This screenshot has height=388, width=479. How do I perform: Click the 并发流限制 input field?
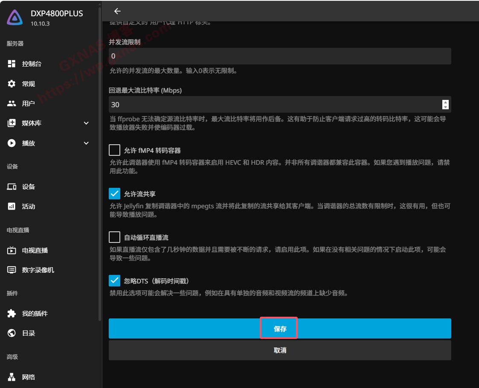(279, 56)
